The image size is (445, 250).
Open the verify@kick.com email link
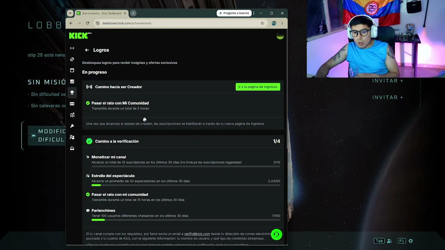[x=197, y=234]
